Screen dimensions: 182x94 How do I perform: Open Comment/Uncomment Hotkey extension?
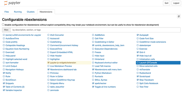point(64,45)
